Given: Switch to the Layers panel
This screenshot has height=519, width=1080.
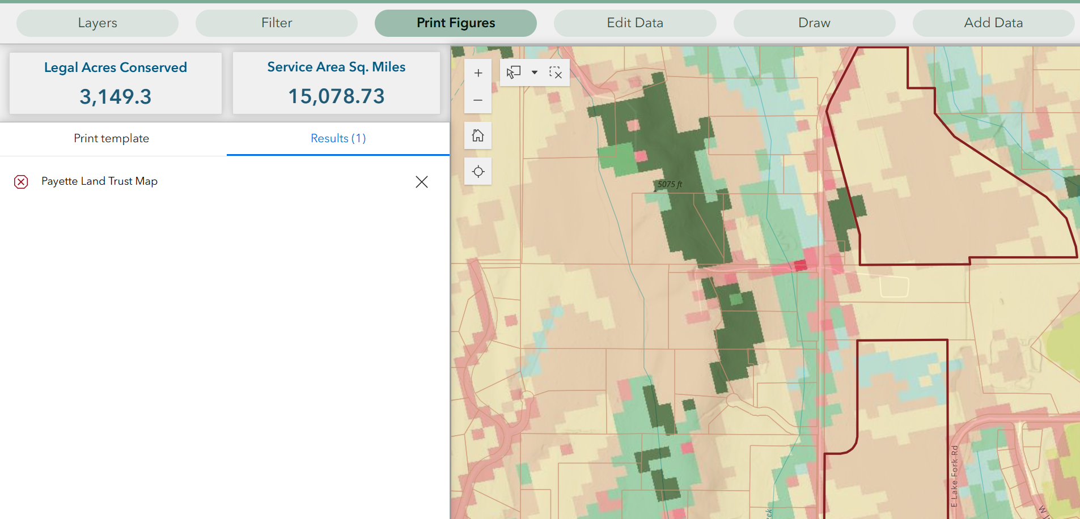Looking at the screenshot, I should (97, 23).
